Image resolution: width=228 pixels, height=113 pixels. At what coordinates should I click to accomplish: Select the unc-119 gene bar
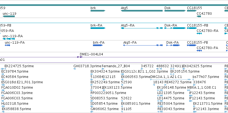click(9, 16)
